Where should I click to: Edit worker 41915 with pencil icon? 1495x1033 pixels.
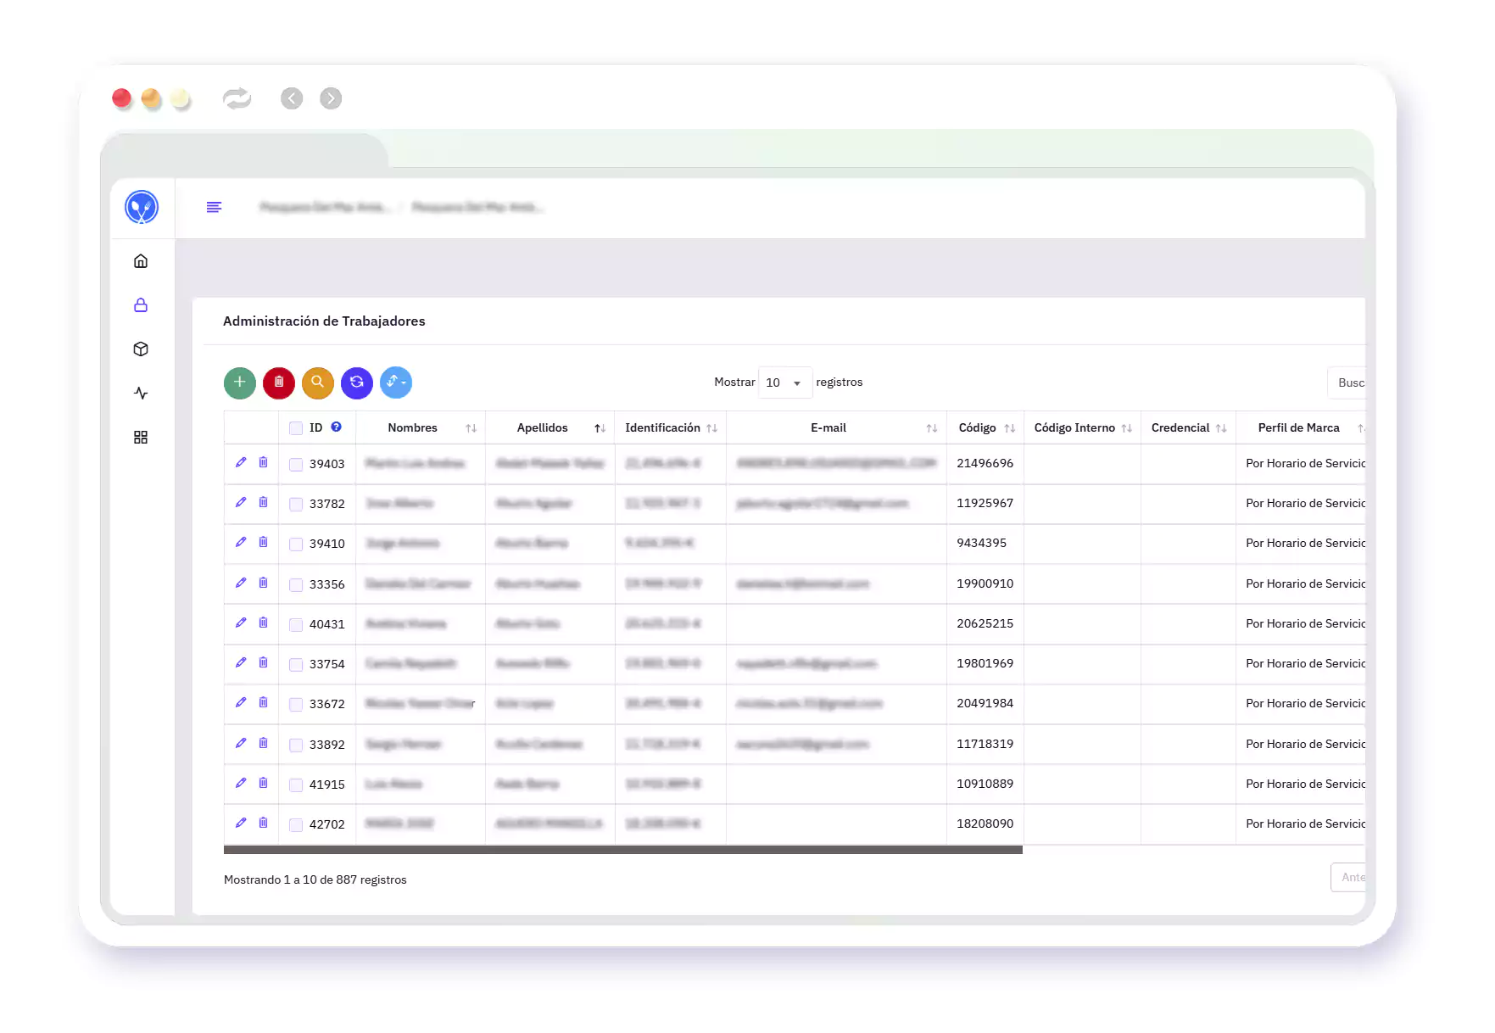241,783
